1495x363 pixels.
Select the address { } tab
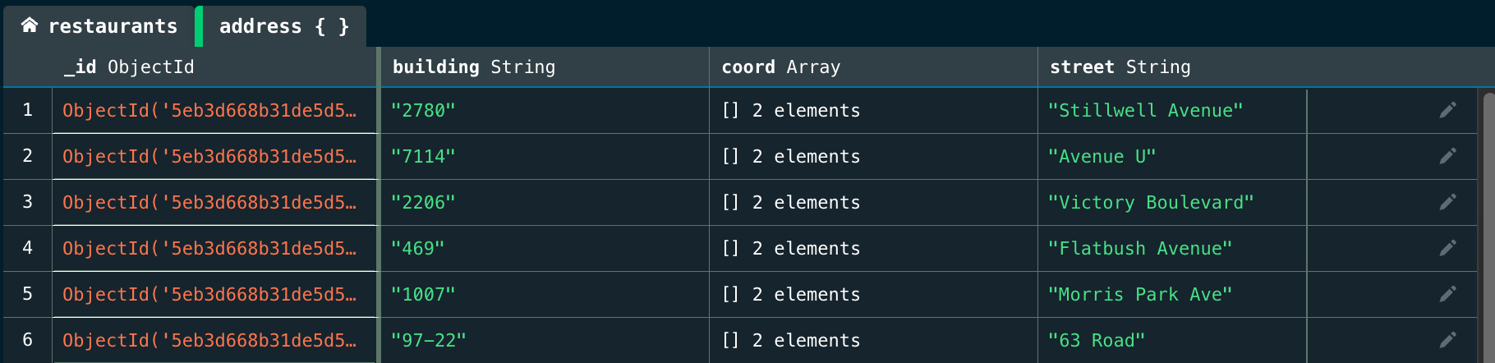(x=283, y=26)
